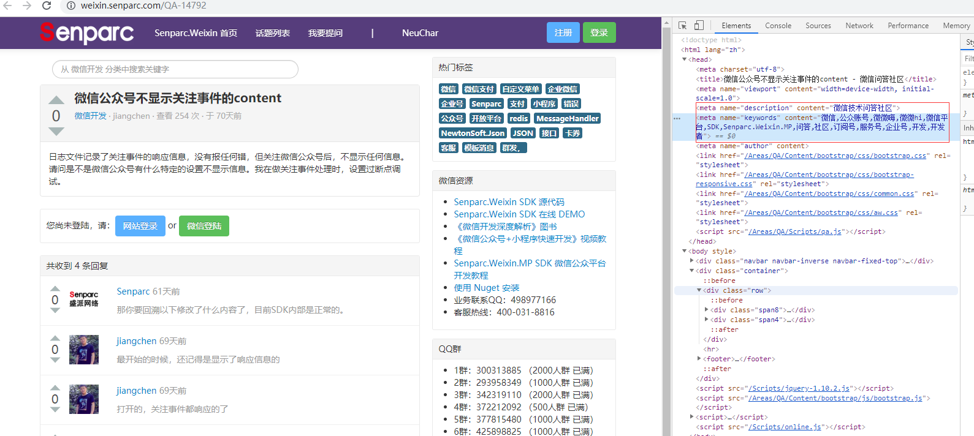Activate the DevTools inspect element picker
The width and height of the screenshot is (974, 436).
coord(683,25)
